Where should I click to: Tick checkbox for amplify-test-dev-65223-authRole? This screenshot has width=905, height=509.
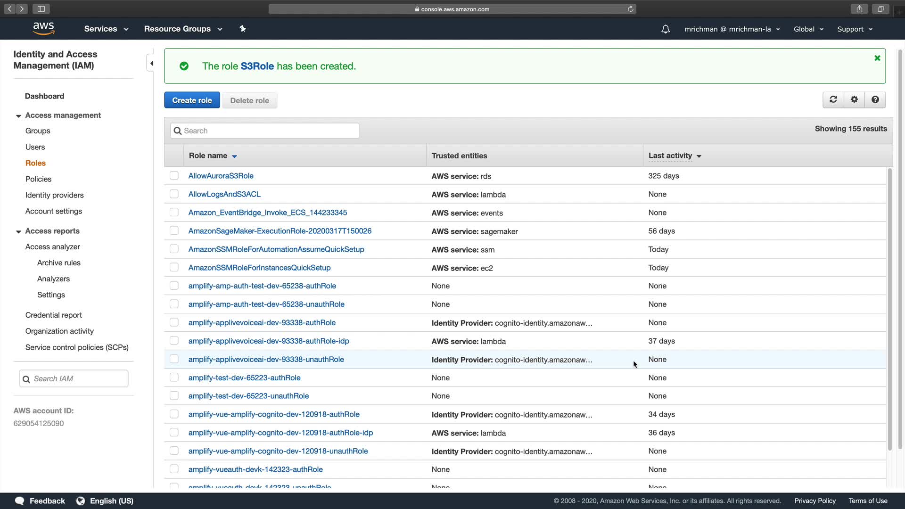174,378
